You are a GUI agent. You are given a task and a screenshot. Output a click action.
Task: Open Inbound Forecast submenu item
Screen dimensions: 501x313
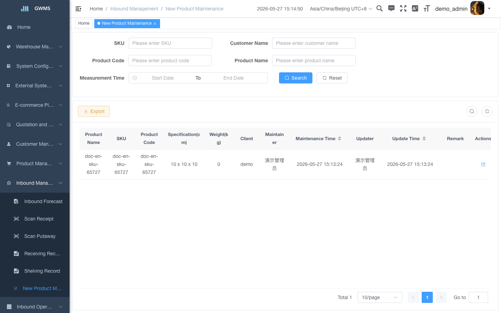[x=35, y=201]
